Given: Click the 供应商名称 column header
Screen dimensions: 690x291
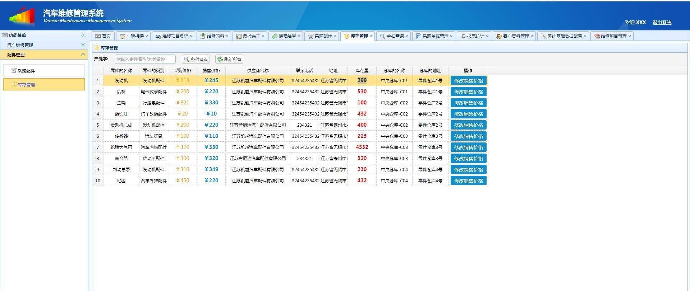Looking at the screenshot, I should click(258, 71).
